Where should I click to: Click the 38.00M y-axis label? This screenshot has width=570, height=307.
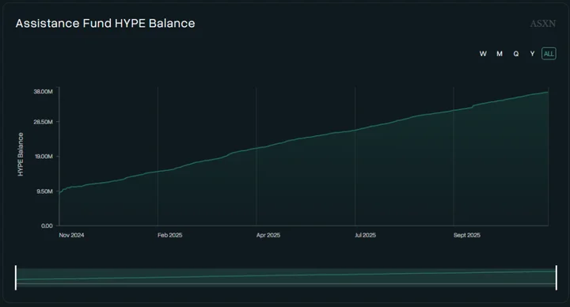(x=44, y=92)
